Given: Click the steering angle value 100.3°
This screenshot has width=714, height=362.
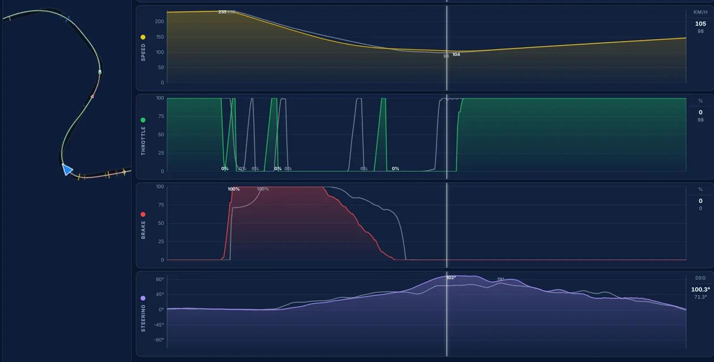Looking at the screenshot, I should [700, 289].
